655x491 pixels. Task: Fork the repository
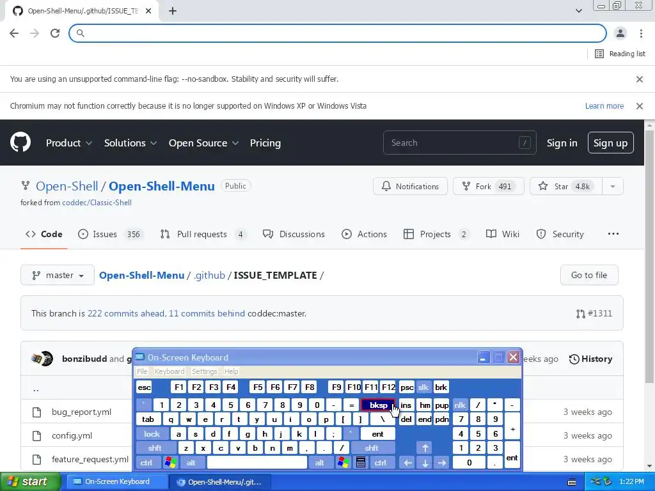[x=488, y=186]
